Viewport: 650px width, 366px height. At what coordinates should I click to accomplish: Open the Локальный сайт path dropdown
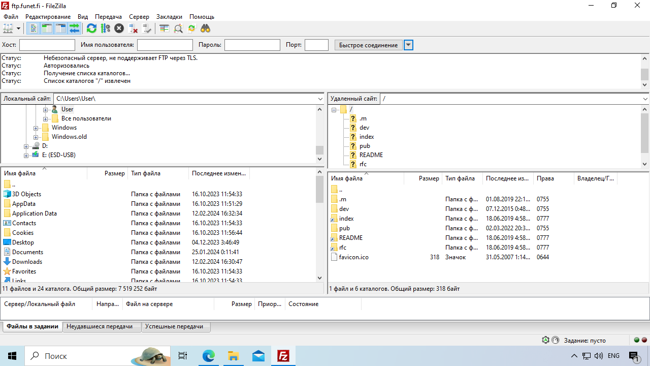pyautogui.click(x=320, y=99)
